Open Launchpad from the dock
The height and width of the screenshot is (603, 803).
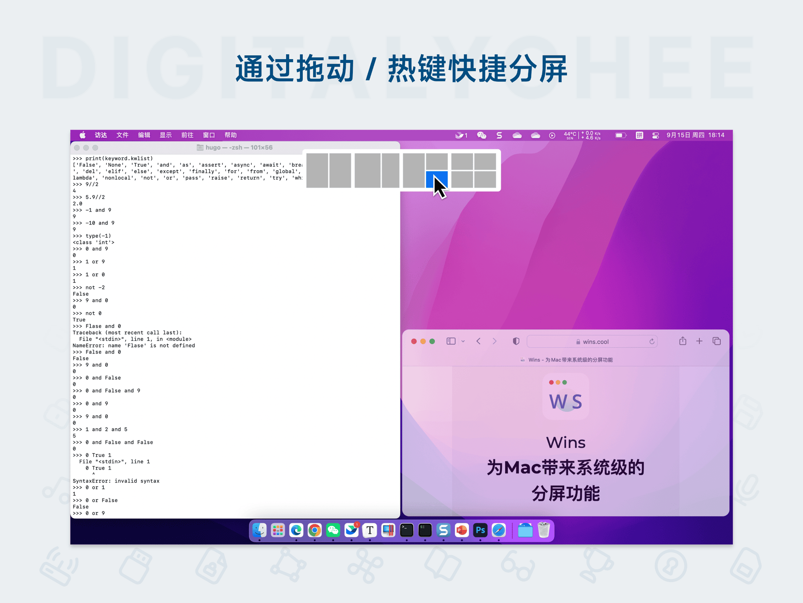(x=278, y=530)
